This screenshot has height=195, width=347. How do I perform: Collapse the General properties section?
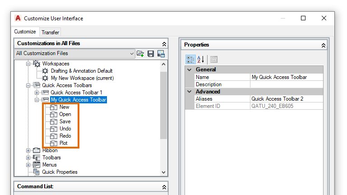coord(190,70)
